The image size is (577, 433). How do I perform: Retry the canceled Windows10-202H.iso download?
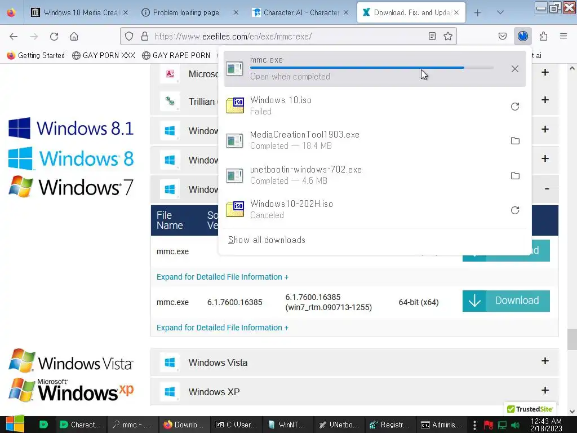515,210
